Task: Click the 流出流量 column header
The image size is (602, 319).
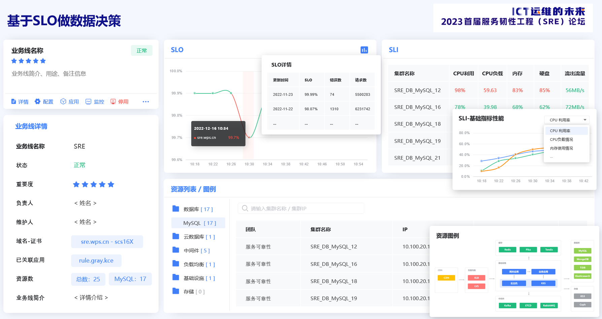Action: [x=575, y=73]
